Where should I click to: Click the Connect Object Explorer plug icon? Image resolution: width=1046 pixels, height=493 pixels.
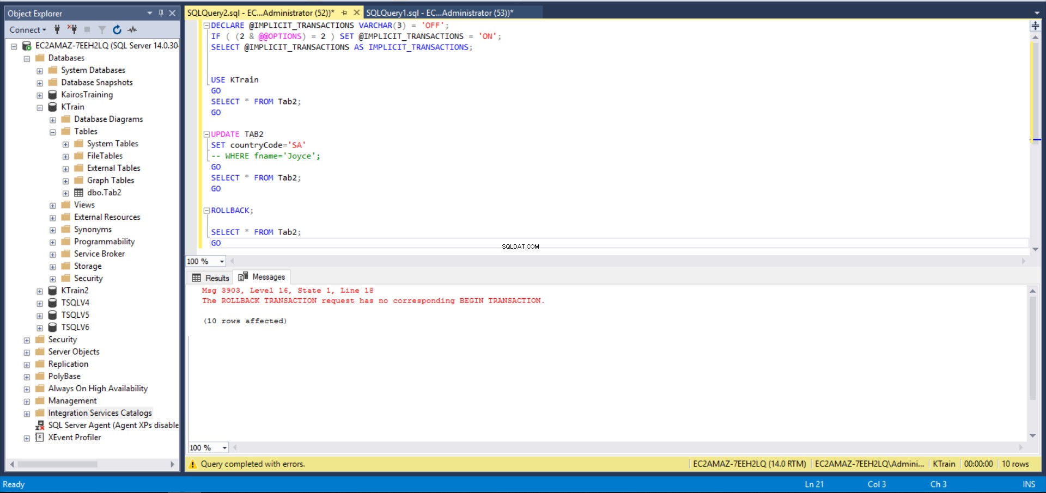click(x=57, y=29)
